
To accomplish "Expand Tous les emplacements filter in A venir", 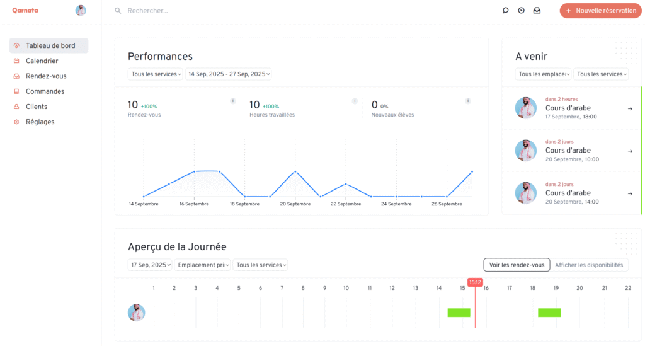I will click(543, 74).
